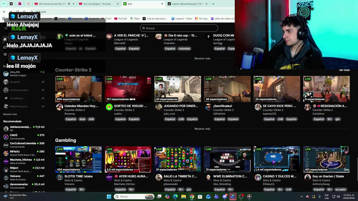The width and height of the screenshot is (358, 201).
Task: Click Roxanny's channel avatar
Action: [x=60, y=107]
